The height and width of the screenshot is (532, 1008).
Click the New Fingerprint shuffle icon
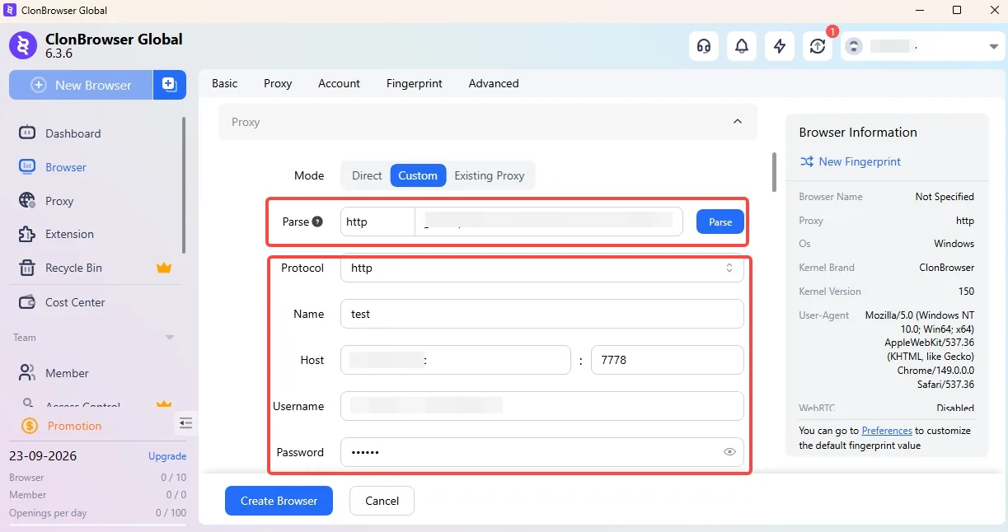(807, 161)
